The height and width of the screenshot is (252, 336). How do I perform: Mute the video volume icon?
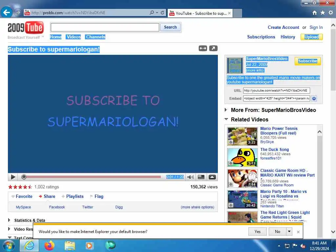click(x=190, y=177)
